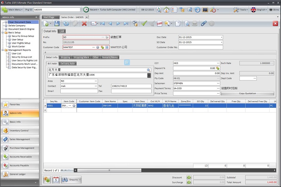Click the gear icon in item code cell

(x=74, y=106)
